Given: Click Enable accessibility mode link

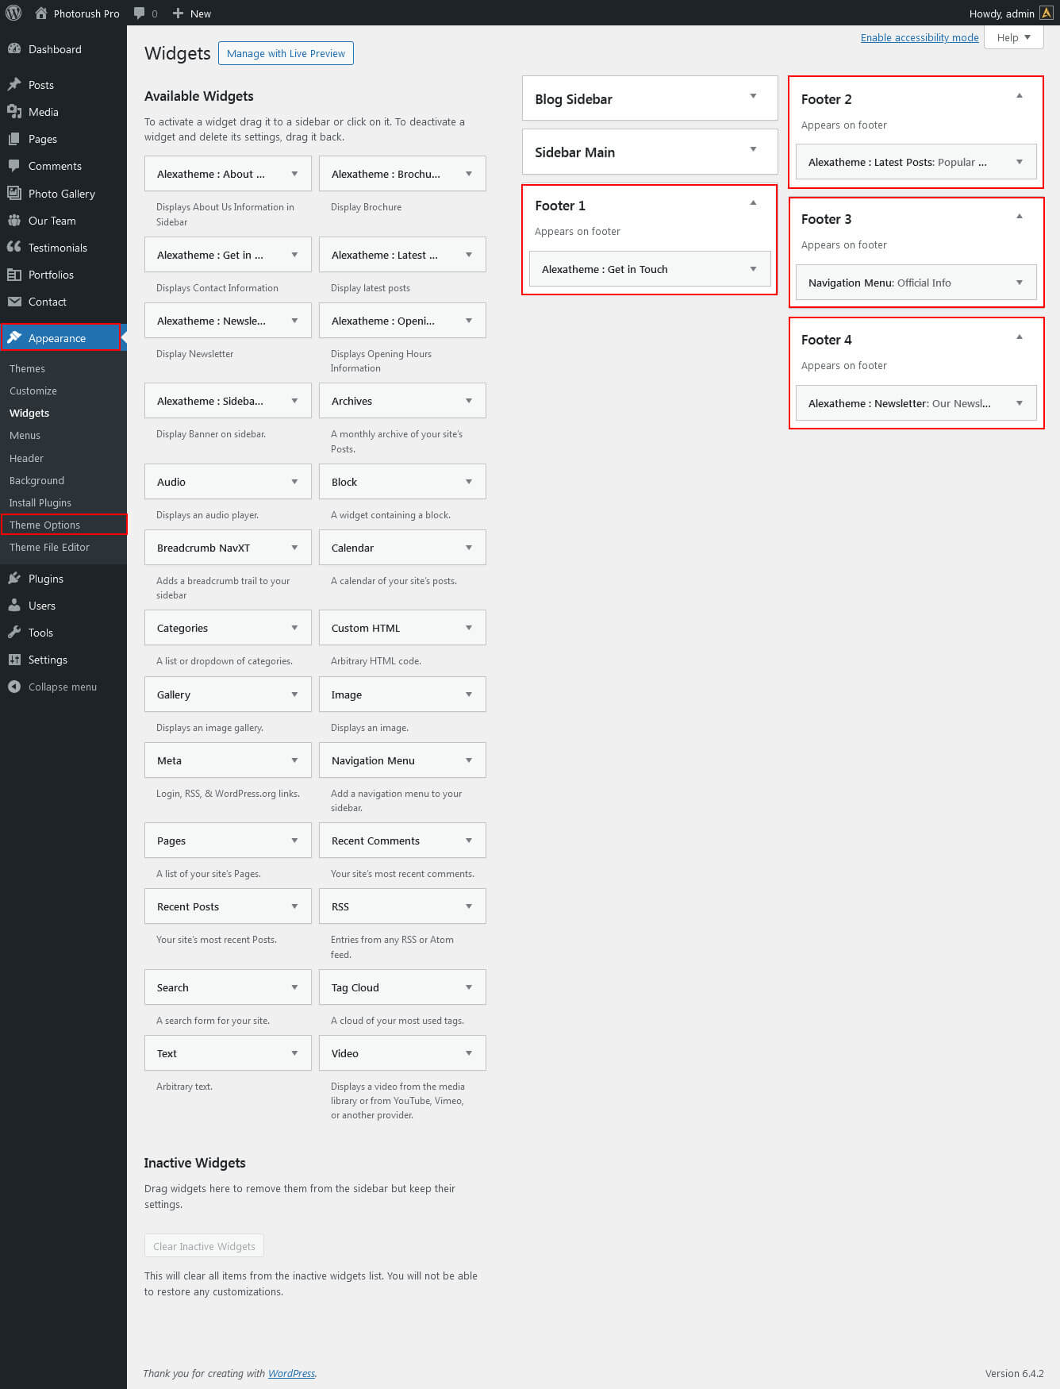Looking at the screenshot, I should tap(920, 37).
